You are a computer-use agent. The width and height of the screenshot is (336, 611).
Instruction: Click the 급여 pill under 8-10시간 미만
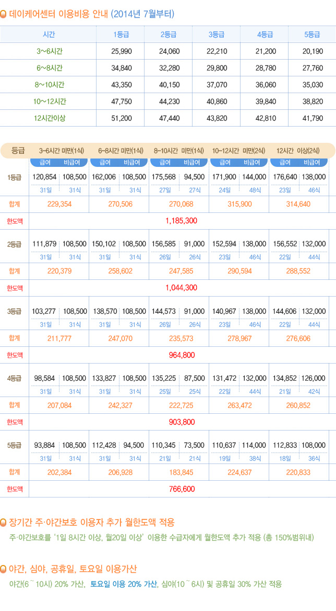click(x=165, y=163)
